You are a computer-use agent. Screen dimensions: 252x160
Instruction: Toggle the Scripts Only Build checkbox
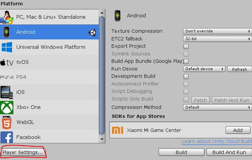186,99
